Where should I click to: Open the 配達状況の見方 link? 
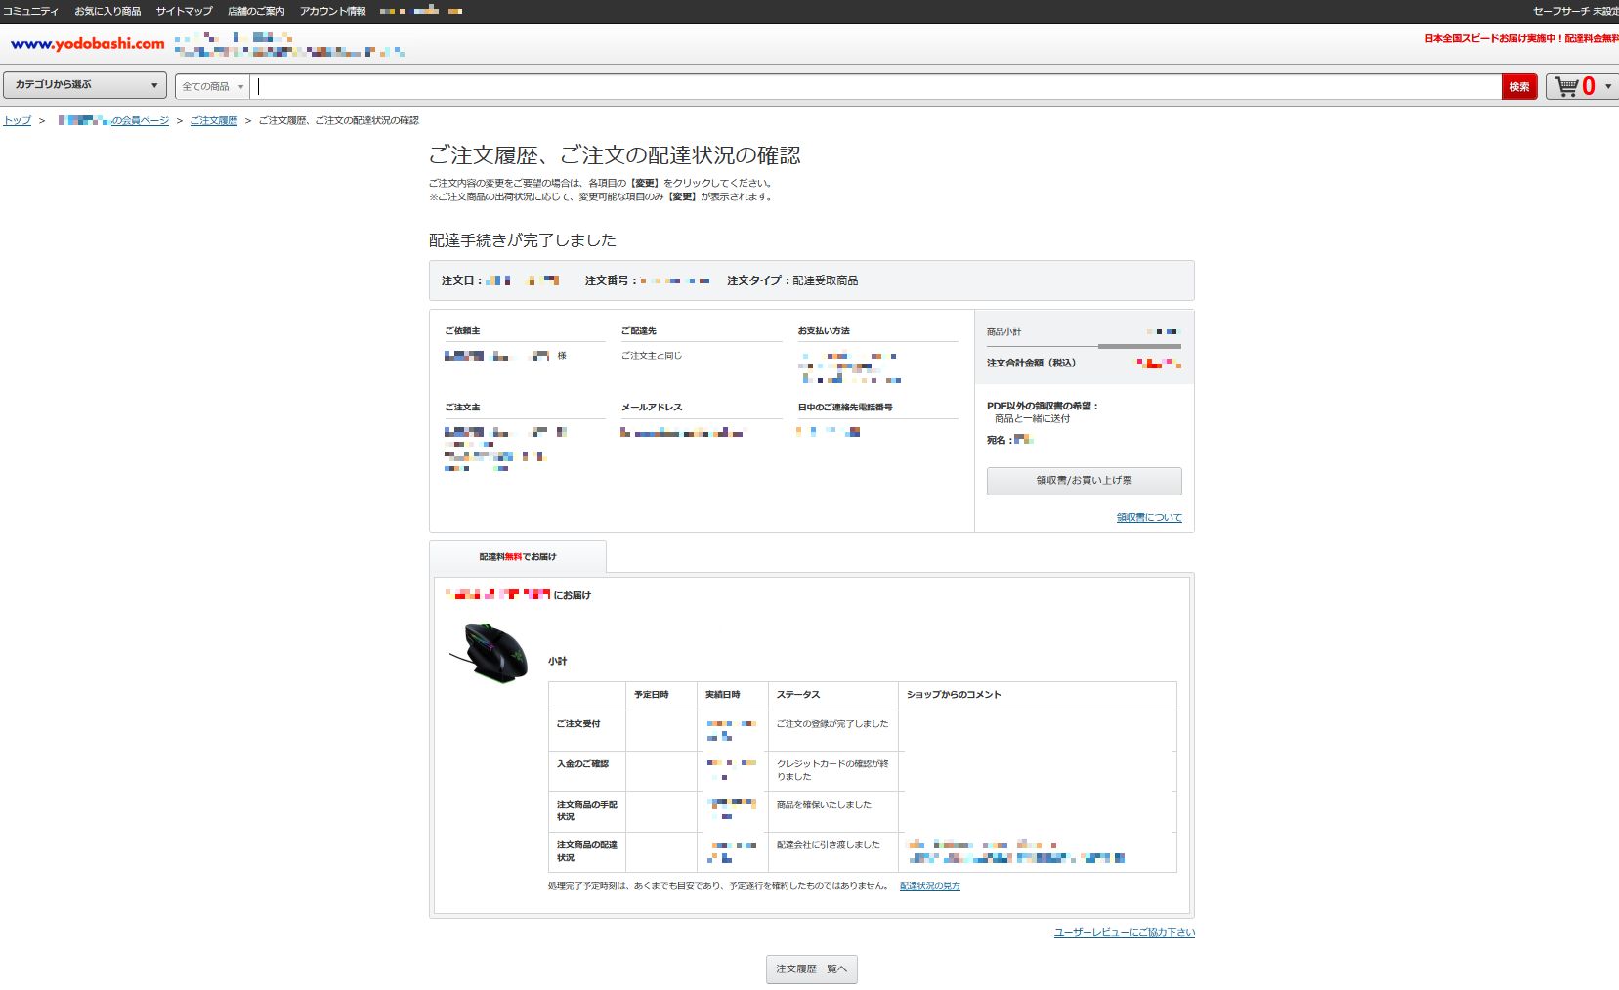pos(930,886)
